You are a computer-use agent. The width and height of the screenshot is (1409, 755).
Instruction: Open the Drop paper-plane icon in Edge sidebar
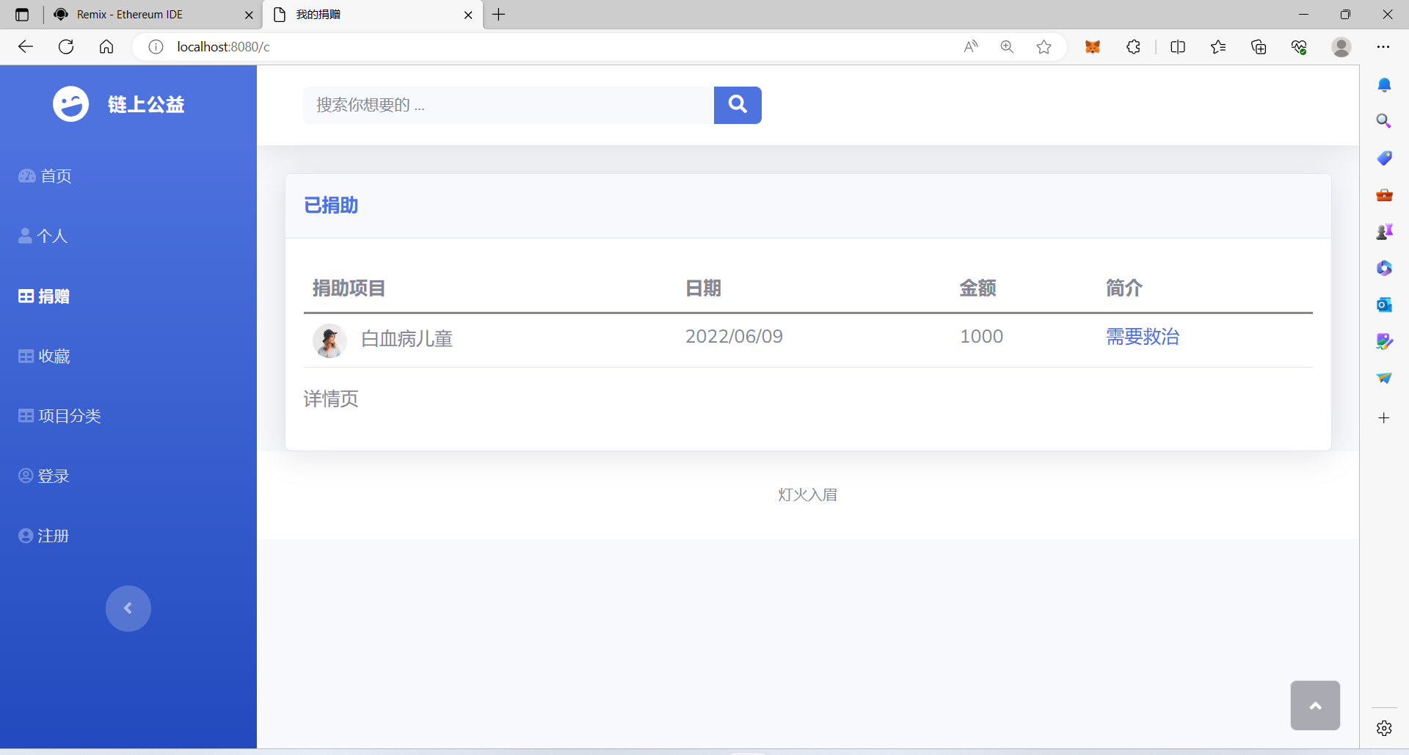tap(1384, 378)
